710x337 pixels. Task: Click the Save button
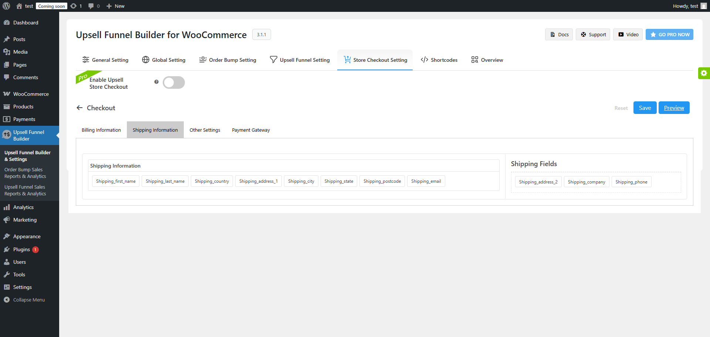pyautogui.click(x=645, y=108)
